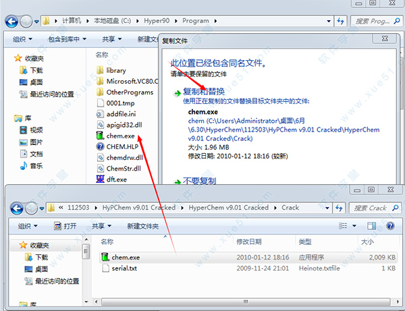Image resolution: width=405 pixels, height=311 pixels.
Task: Select apigid32.dll file
Action: [x=119, y=125]
